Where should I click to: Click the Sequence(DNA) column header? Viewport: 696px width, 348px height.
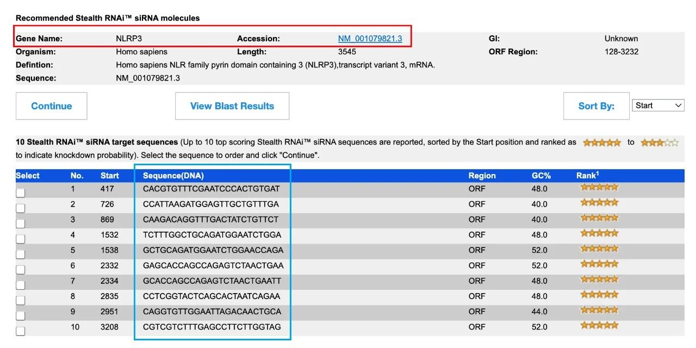(x=173, y=176)
